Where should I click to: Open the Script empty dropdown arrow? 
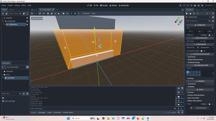(213, 104)
